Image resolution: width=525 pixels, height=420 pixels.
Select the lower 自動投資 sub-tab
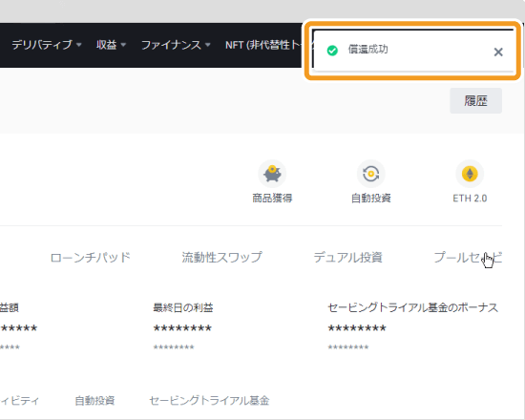click(x=94, y=401)
